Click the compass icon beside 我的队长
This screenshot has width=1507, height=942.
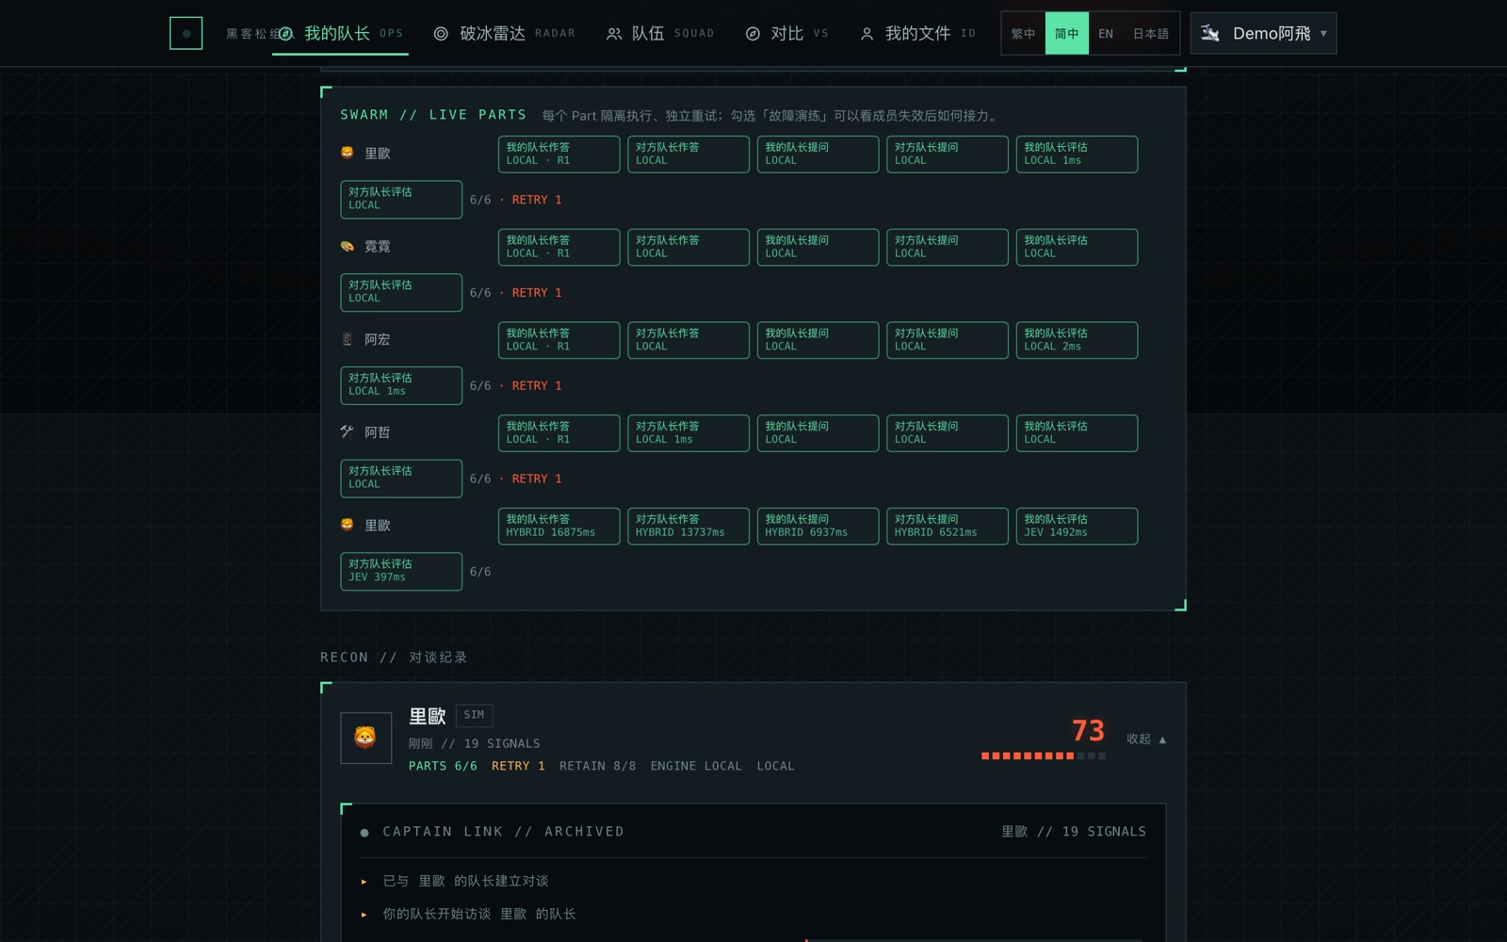pyautogui.click(x=285, y=33)
